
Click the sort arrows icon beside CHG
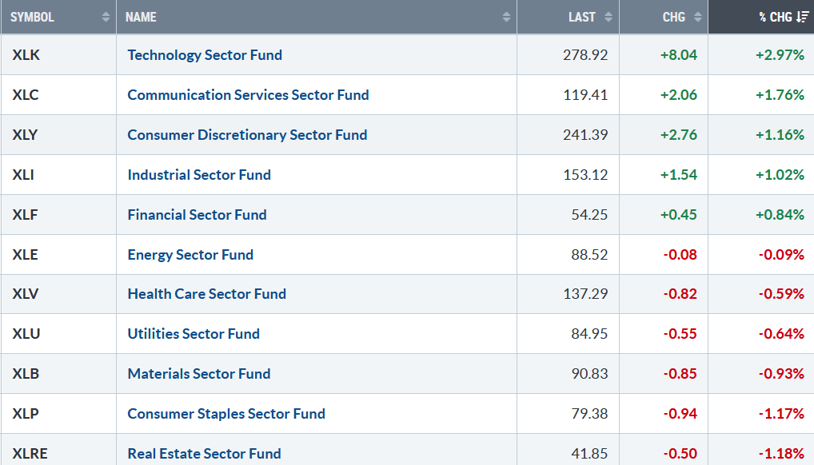click(697, 17)
